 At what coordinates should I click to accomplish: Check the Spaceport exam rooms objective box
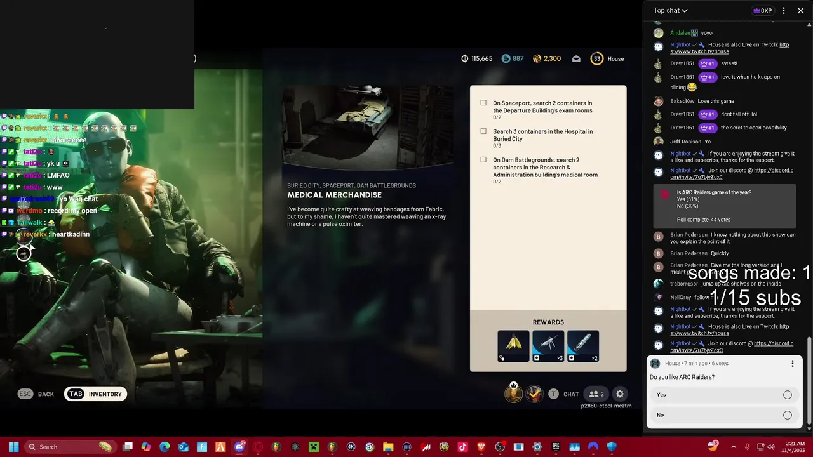(483, 103)
